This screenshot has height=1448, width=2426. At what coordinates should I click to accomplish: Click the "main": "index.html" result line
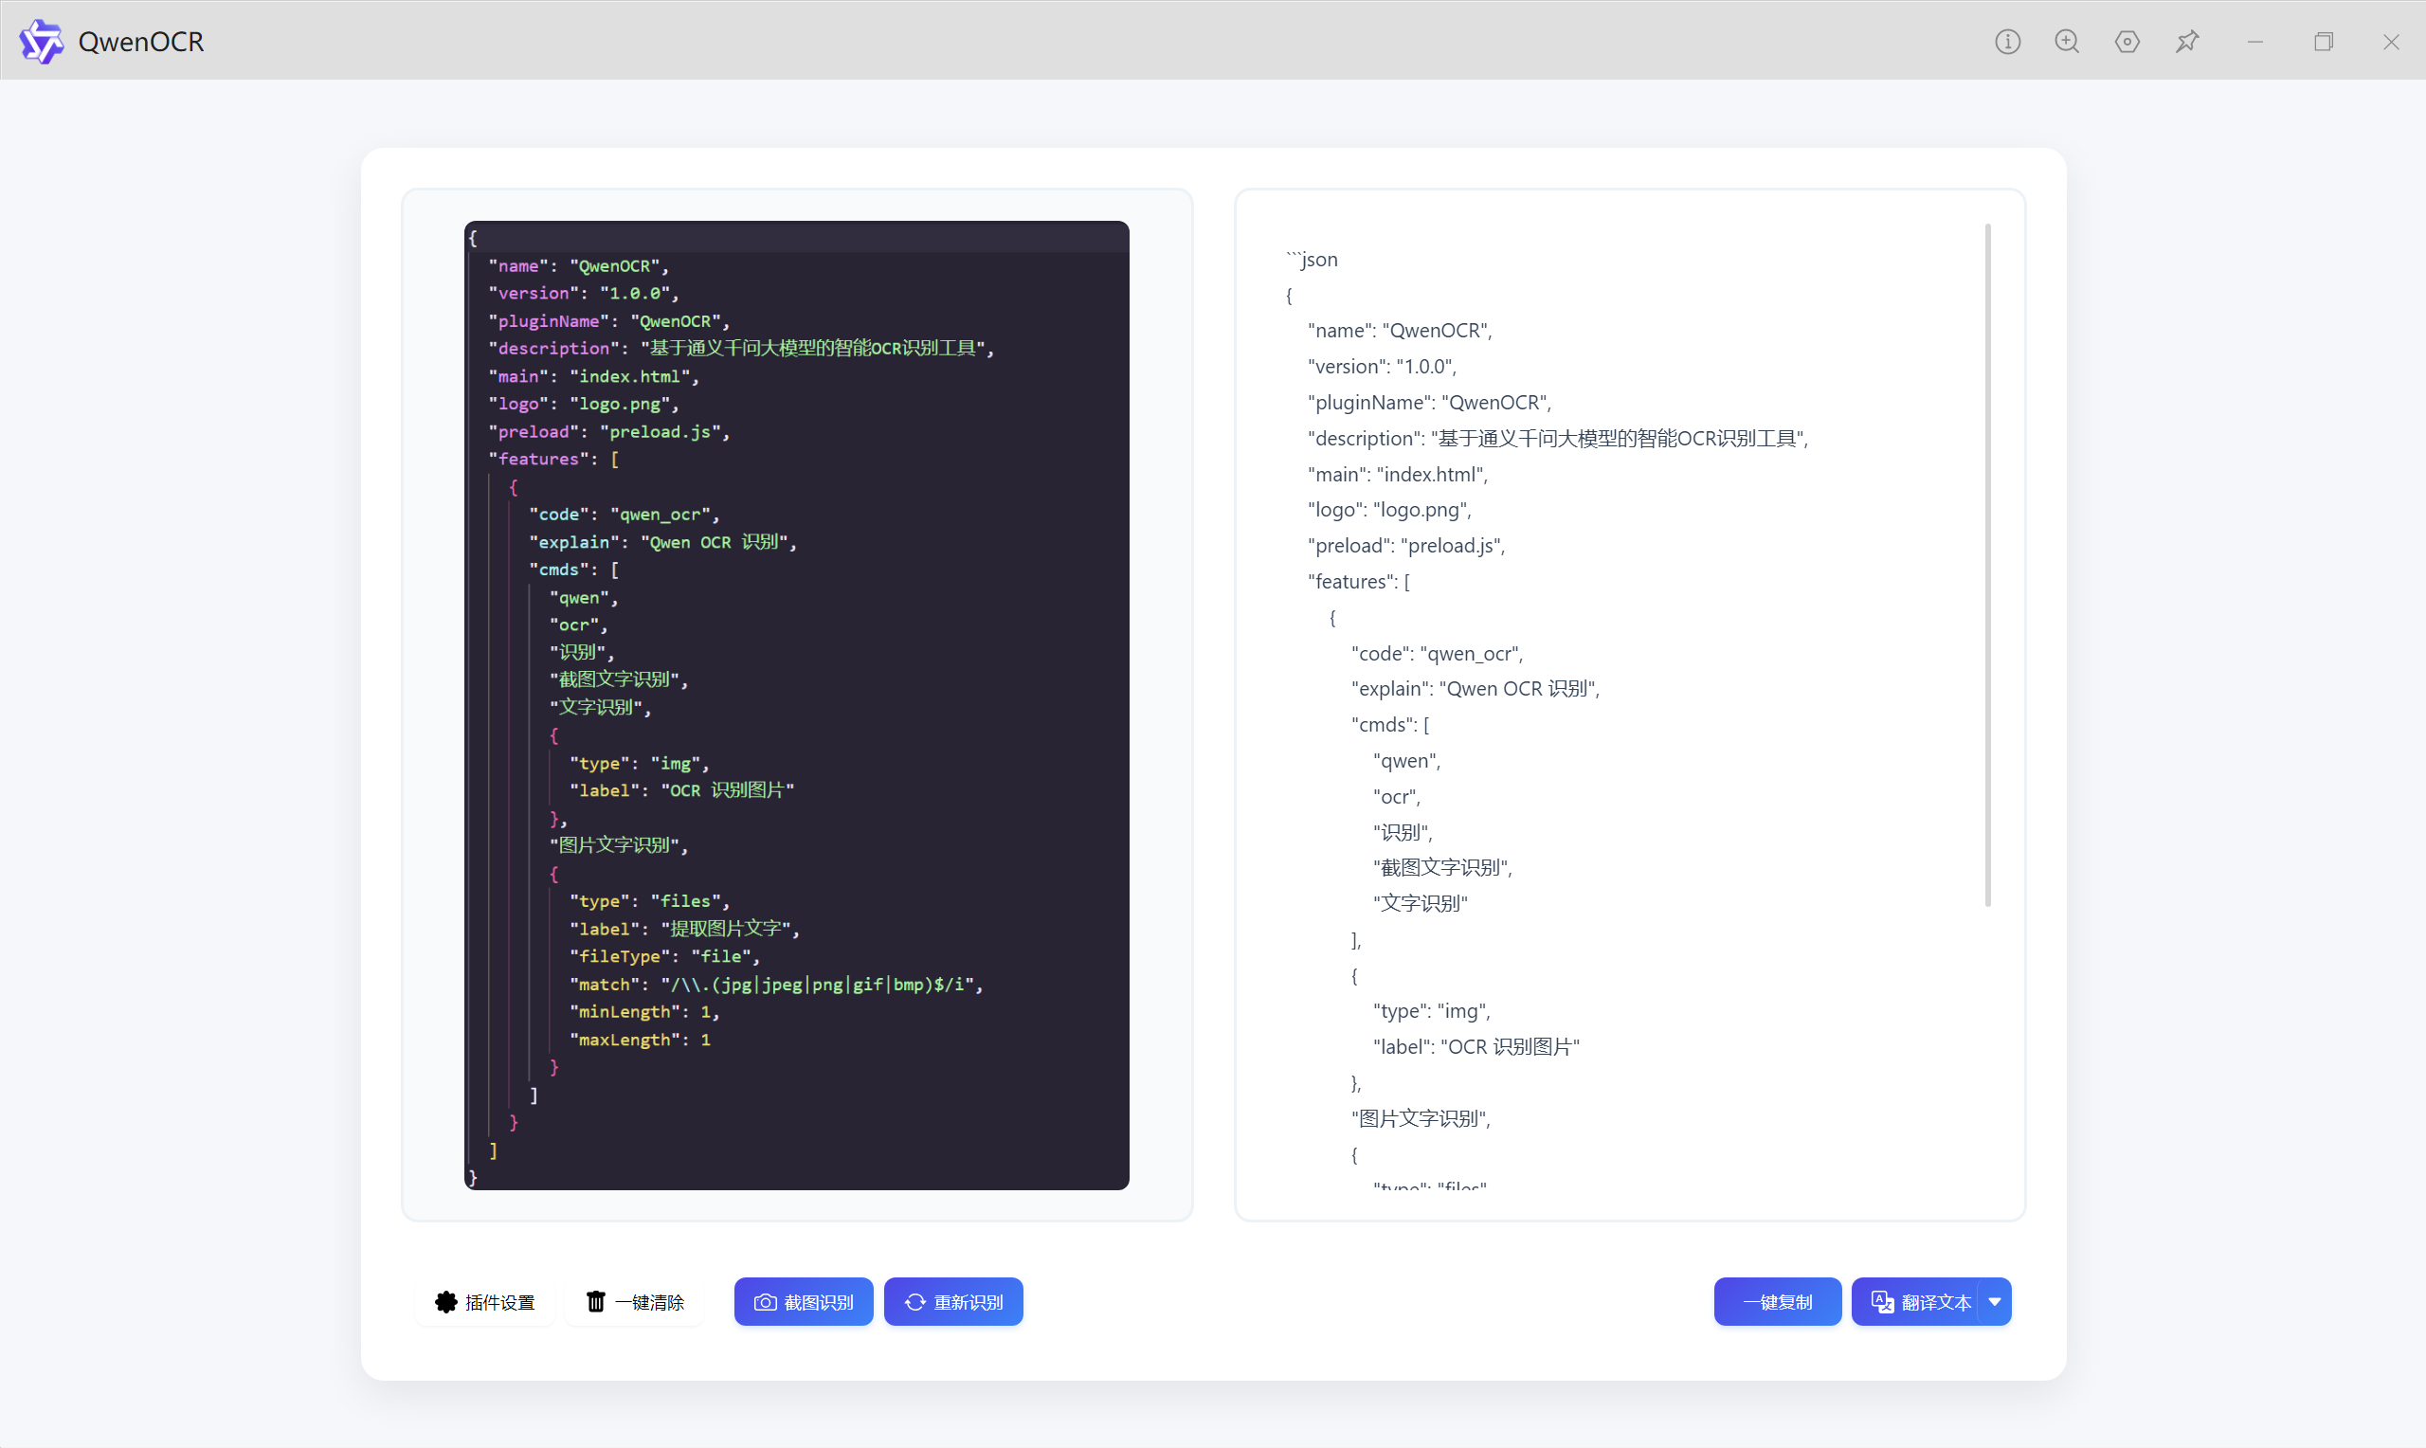click(x=1398, y=475)
